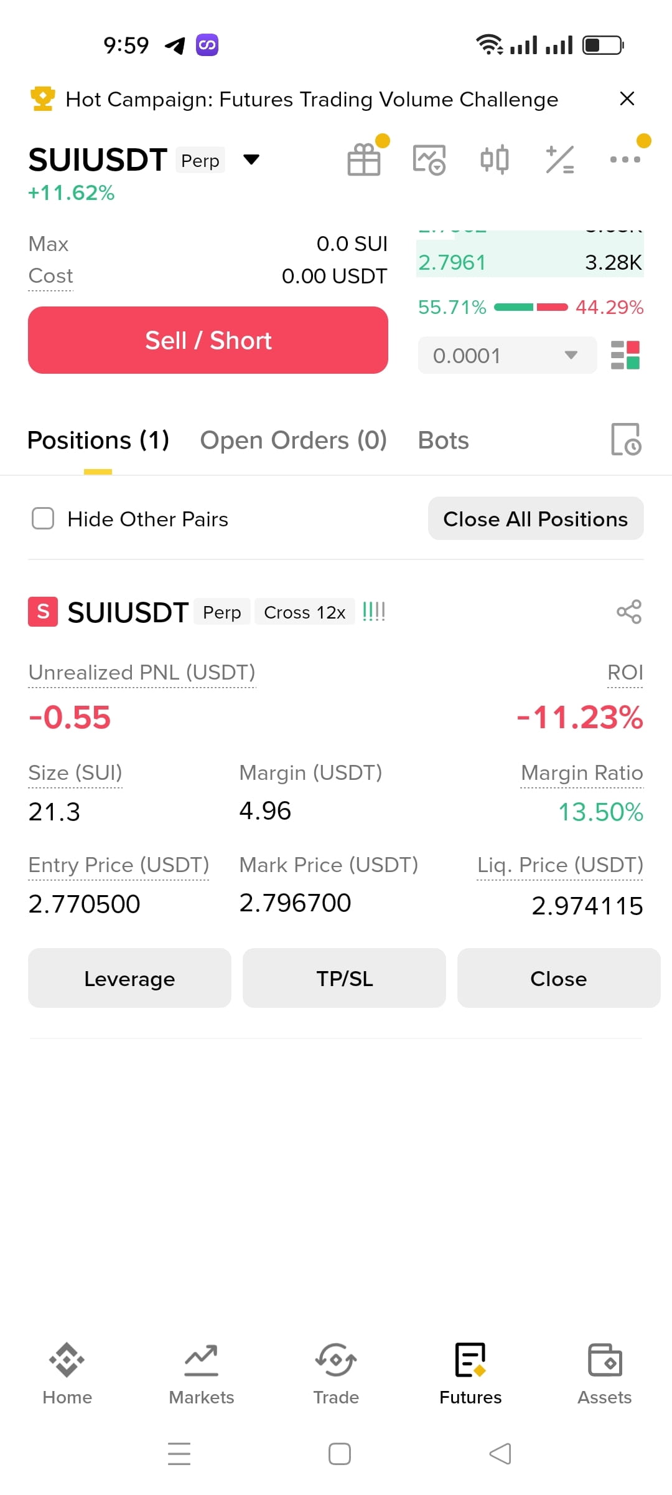Open the Cross 12x margin mode selector
The image size is (672, 1495).
(305, 612)
